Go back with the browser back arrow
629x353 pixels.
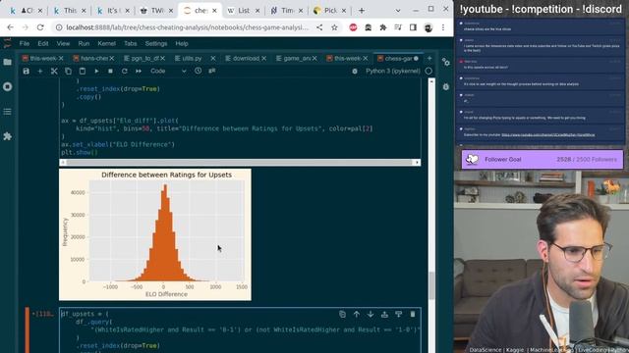tap(10, 27)
